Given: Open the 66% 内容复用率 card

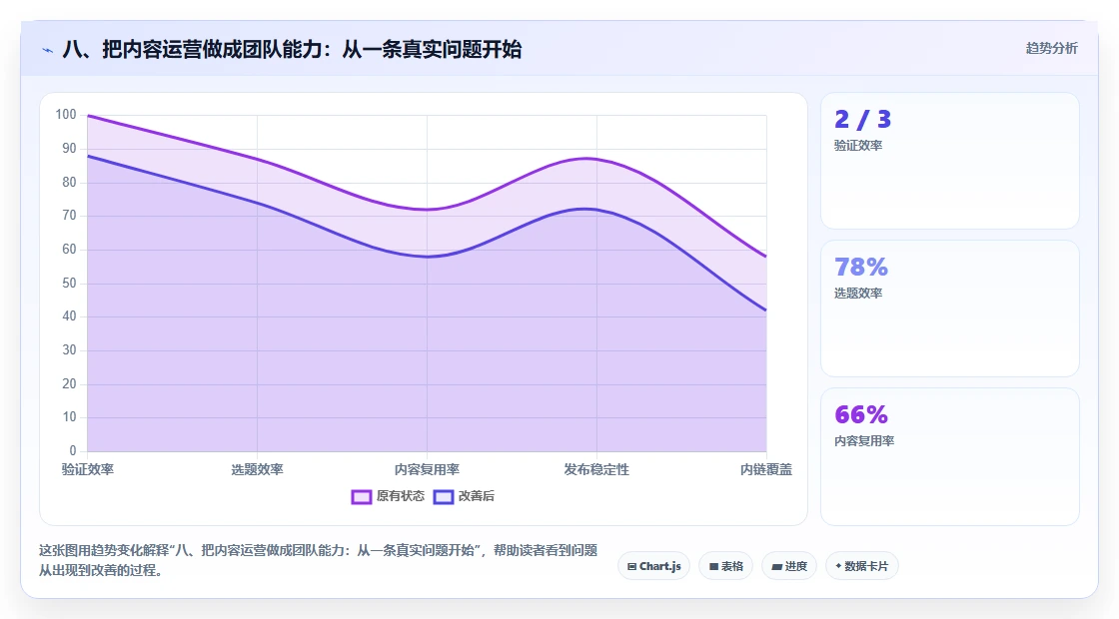Looking at the screenshot, I should (950, 456).
